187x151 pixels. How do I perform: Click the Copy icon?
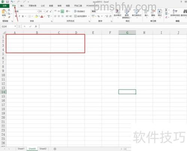tap(9, 13)
